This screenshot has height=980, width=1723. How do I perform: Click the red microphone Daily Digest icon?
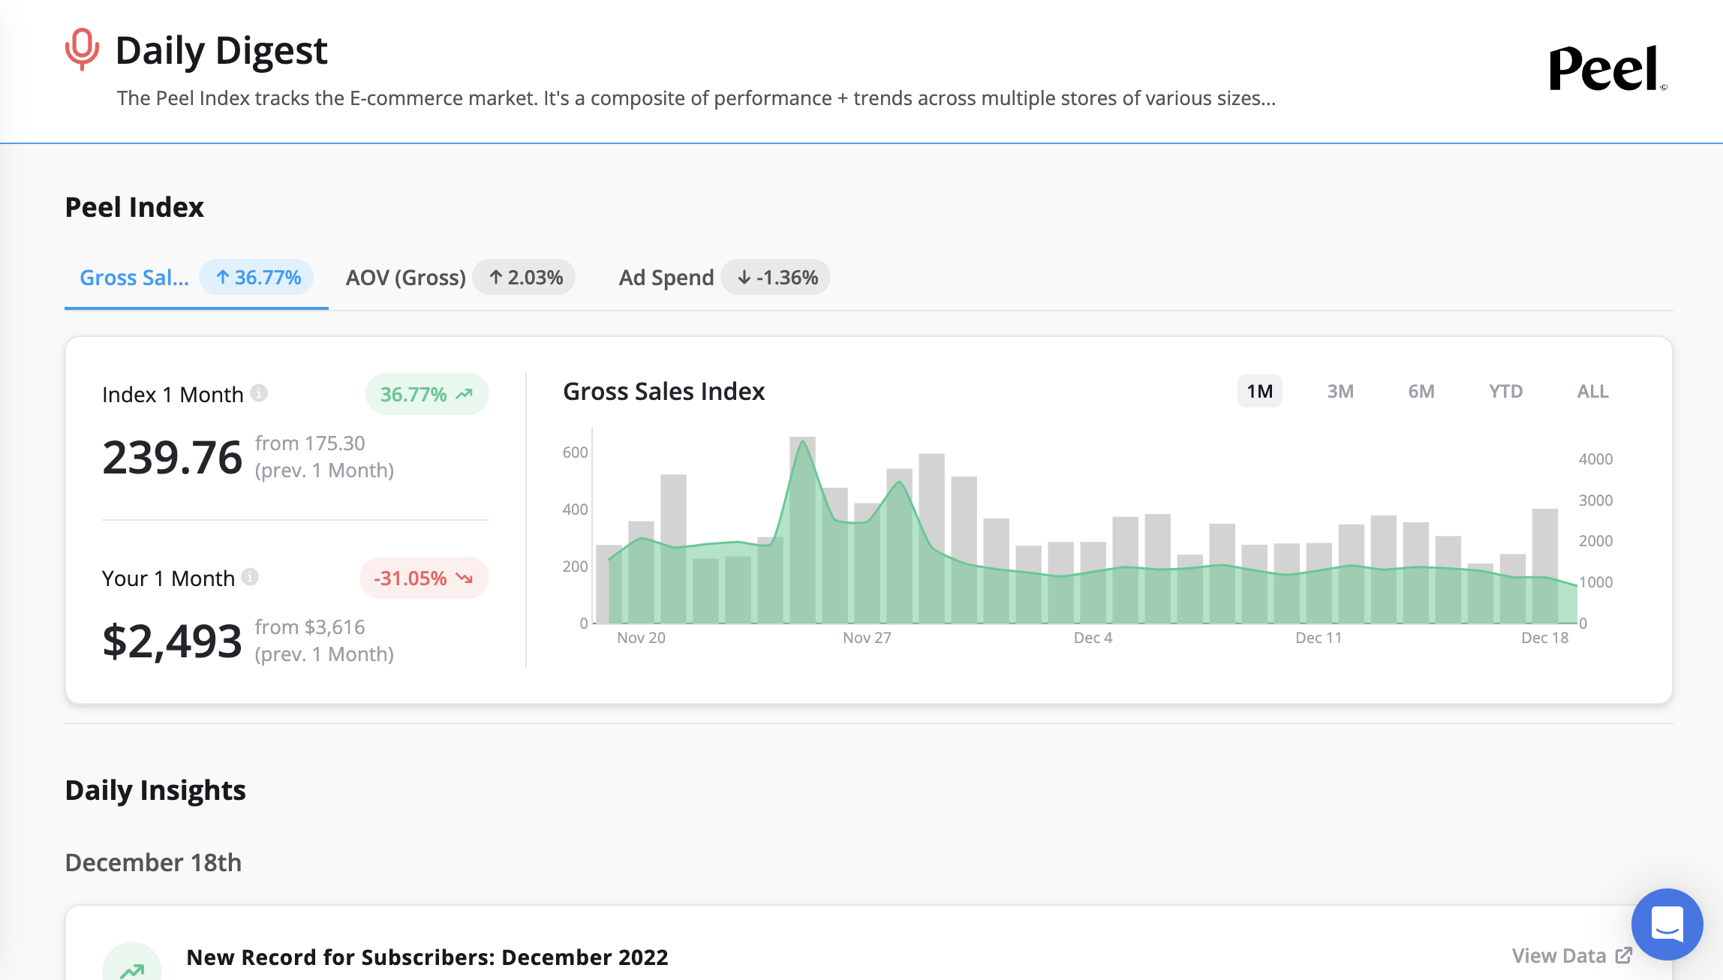[82, 50]
